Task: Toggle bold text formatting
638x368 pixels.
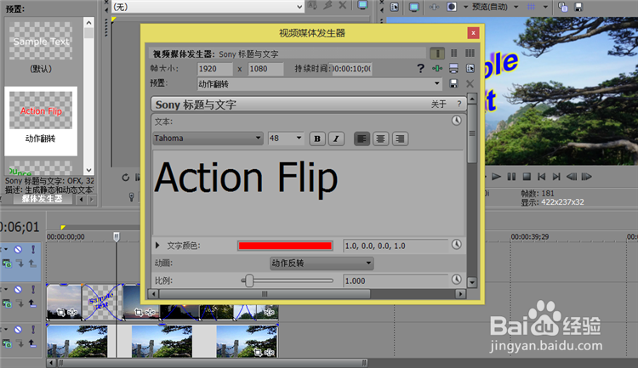Action: coord(317,139)
